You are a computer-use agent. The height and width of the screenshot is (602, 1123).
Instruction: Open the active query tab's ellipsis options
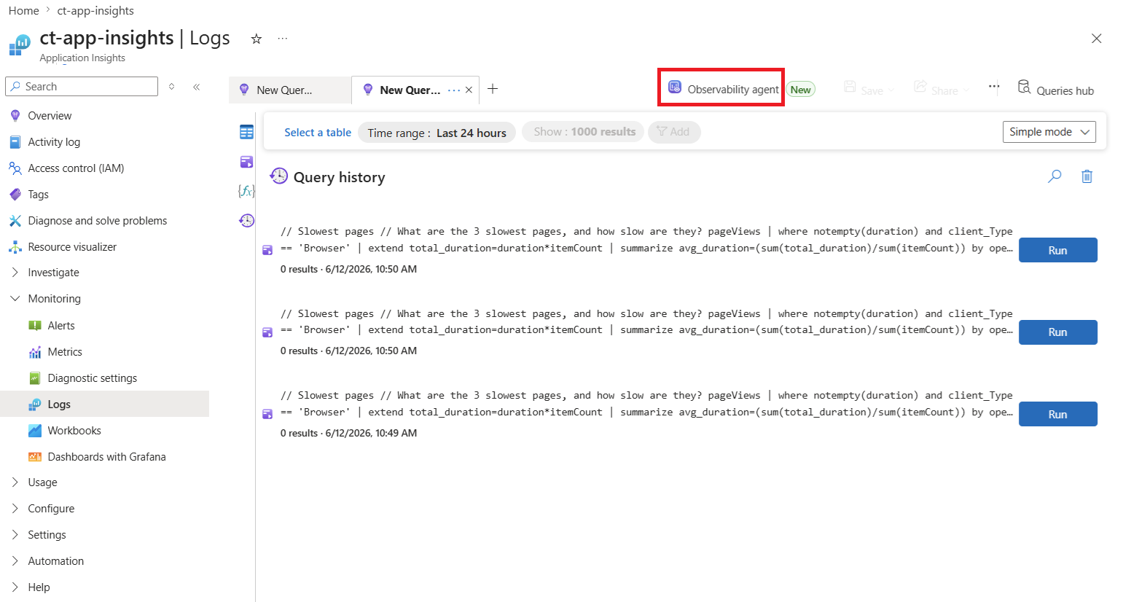(x=454, y=90)
